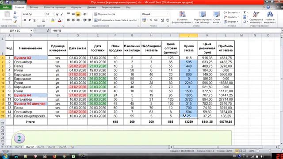Toggle bottom vertical alignment (highlighted)
283x159 pixels.
(x=78, y=14)
